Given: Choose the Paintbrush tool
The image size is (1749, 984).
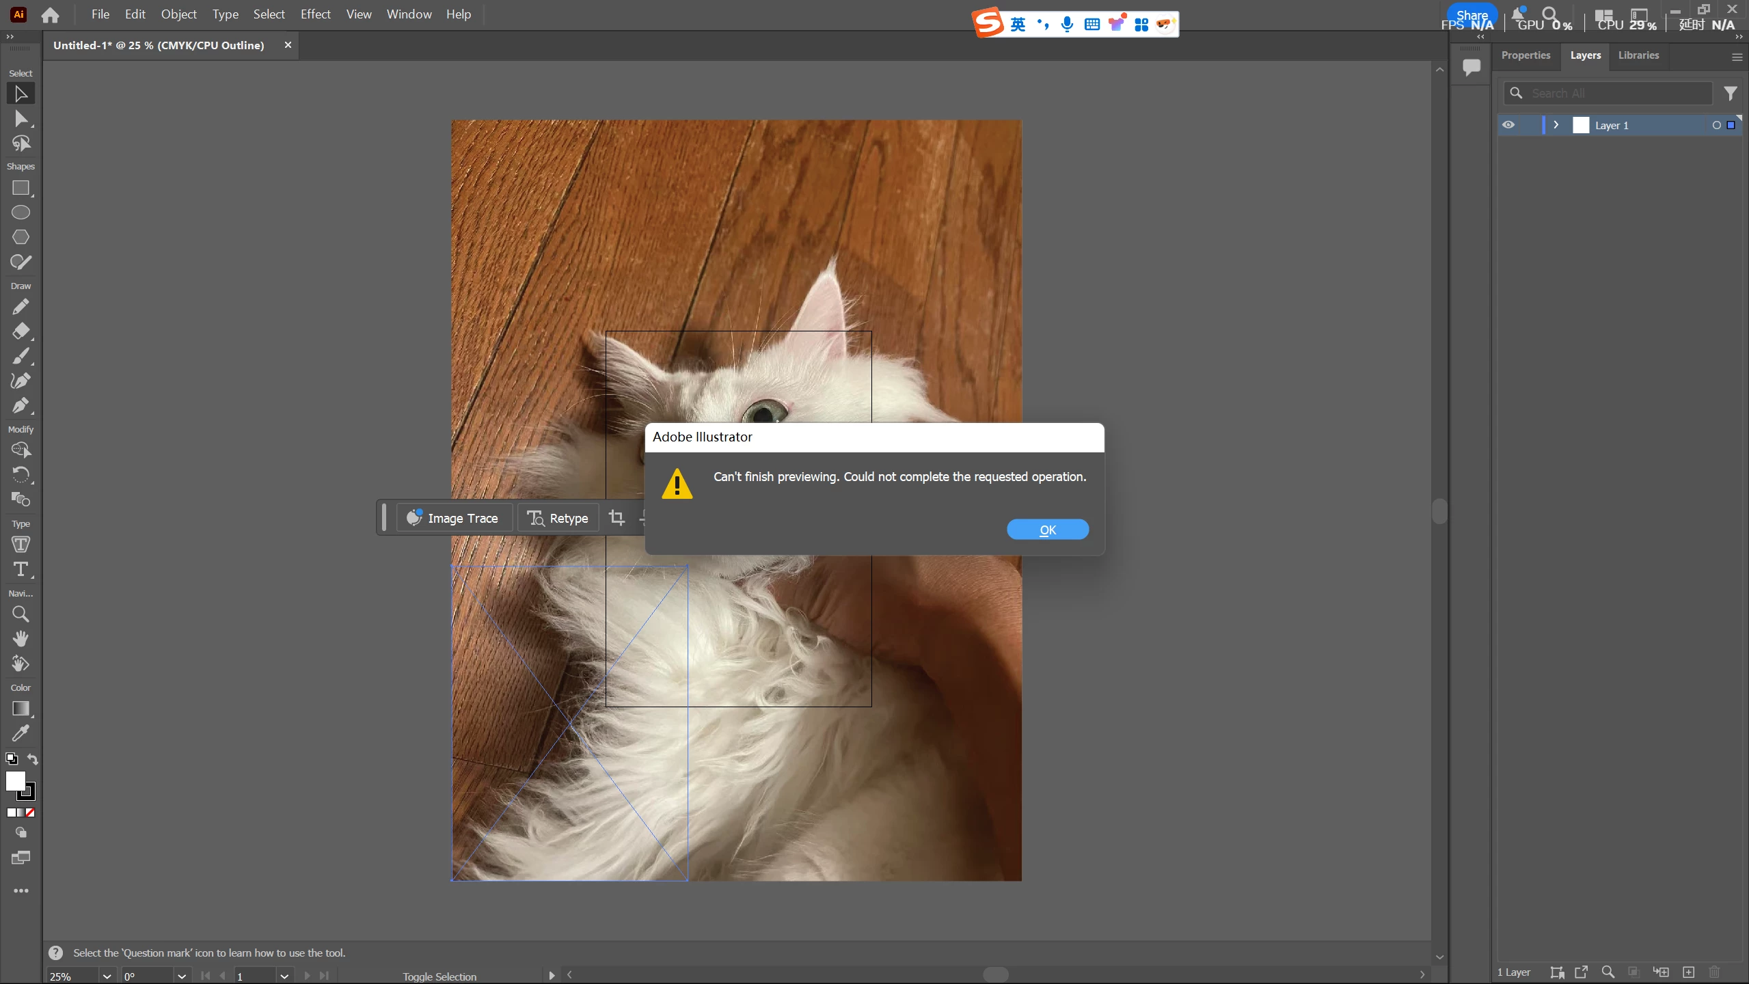Looking at the screenshot, I should tap(21, 356).
